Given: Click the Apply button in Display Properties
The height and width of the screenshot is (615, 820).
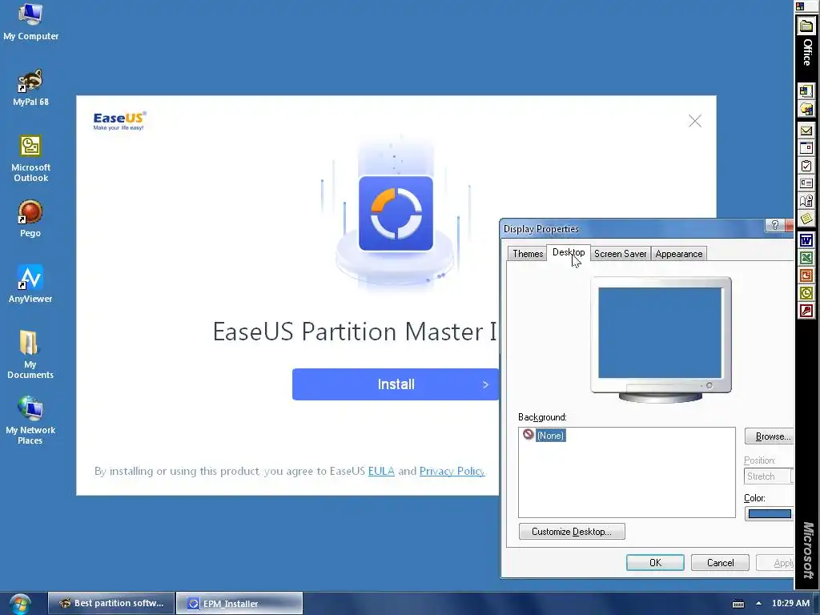Looking at the screenshot, I should pyautogui.click(x=775, y=563).
